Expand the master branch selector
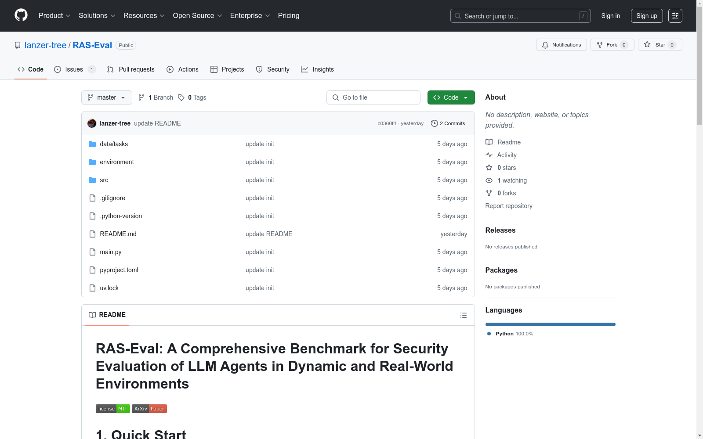Screen dimensions: 703x439 107,97
